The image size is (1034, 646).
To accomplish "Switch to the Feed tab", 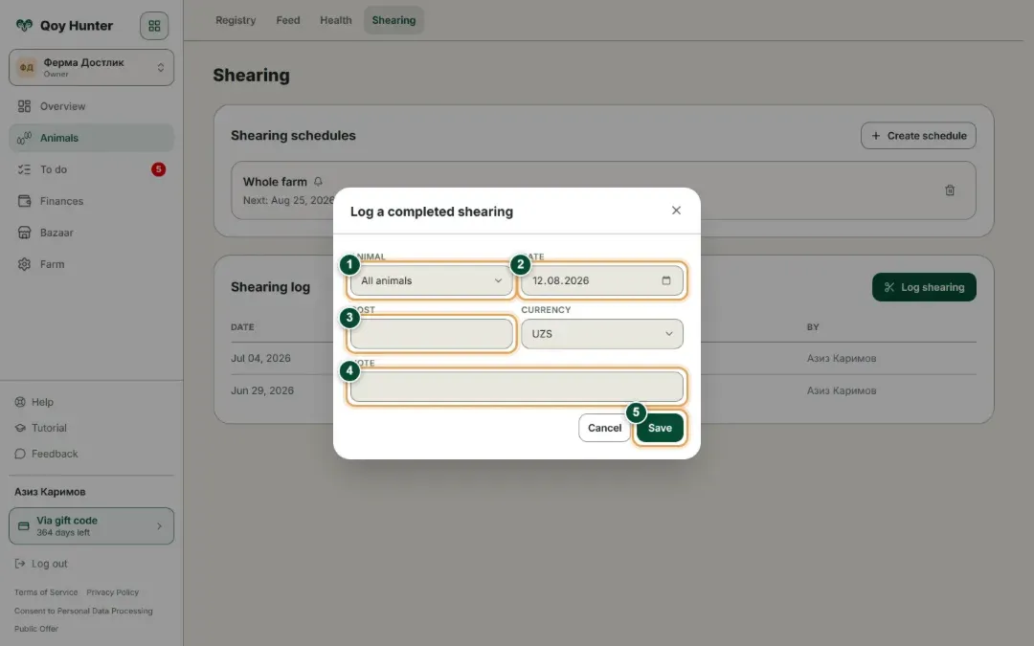I will click(288, 20).
